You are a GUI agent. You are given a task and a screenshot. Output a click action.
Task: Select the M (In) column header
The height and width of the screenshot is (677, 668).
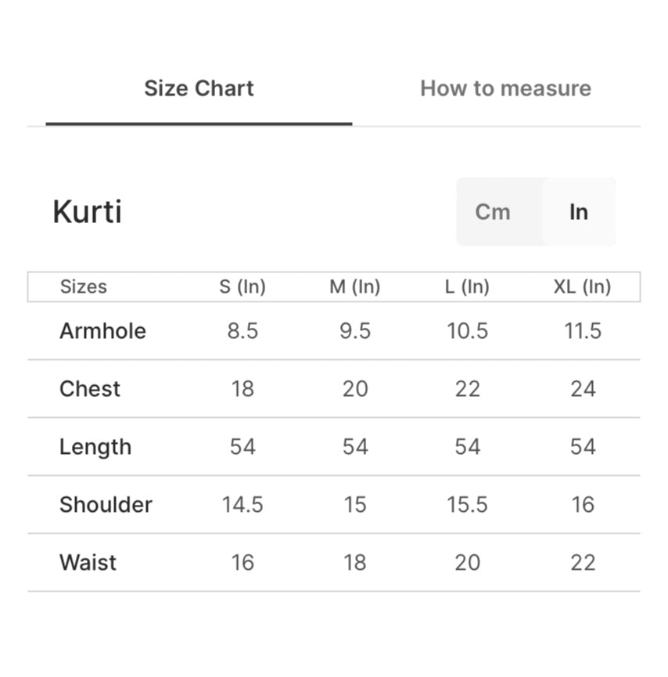pyautogui.click(x=354, y=286)
